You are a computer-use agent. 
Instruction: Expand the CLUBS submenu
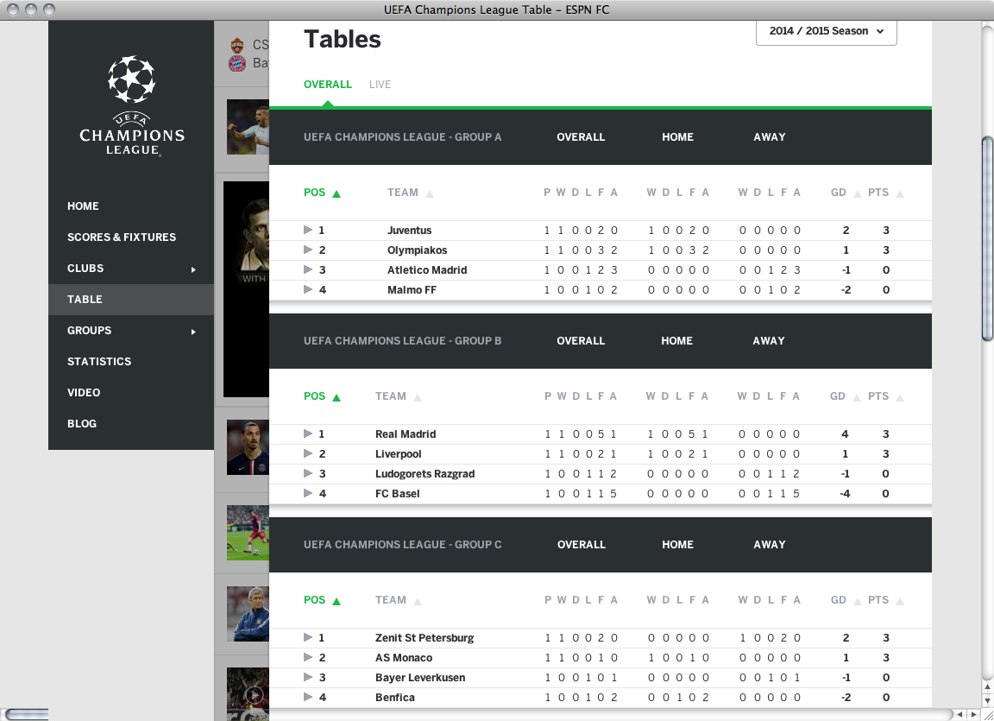(193, 269)
